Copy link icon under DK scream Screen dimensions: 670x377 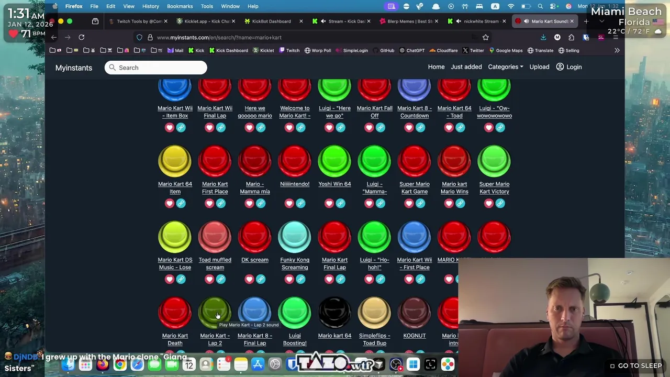pos(261,279)
